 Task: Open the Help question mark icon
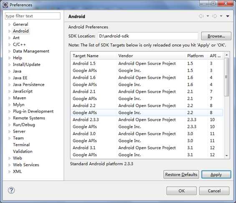click(11, 190)
